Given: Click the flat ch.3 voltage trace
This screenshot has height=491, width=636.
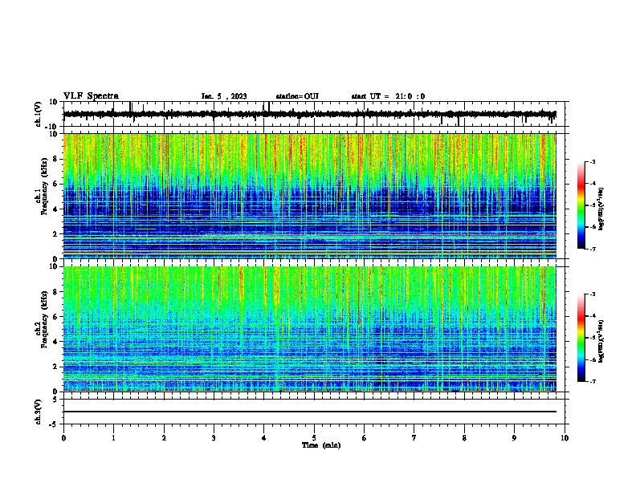Looking at the screenshot, I should (x=310, y=412).
